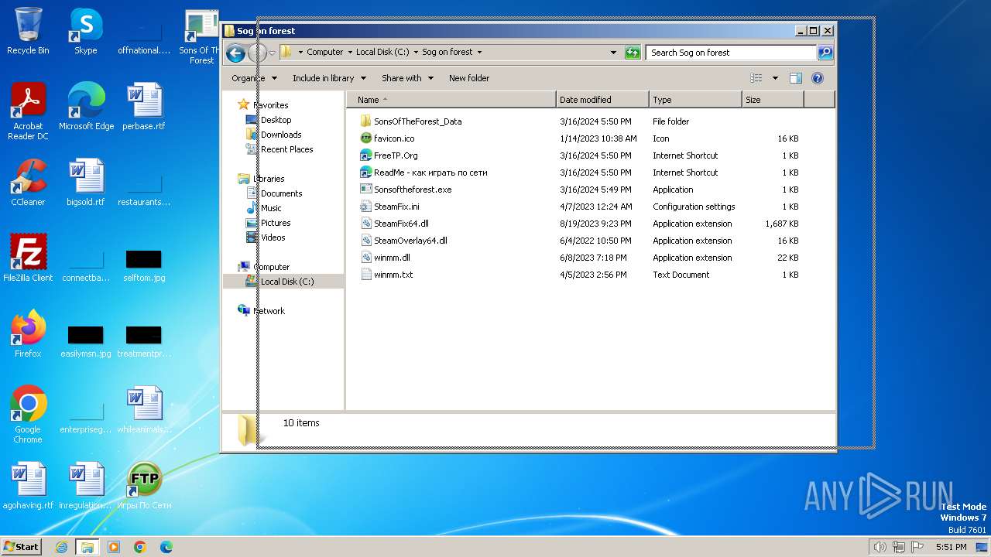Open CCleaner desktop shortcut
Viewport: 991px width, 557px height.
(28, 183)
